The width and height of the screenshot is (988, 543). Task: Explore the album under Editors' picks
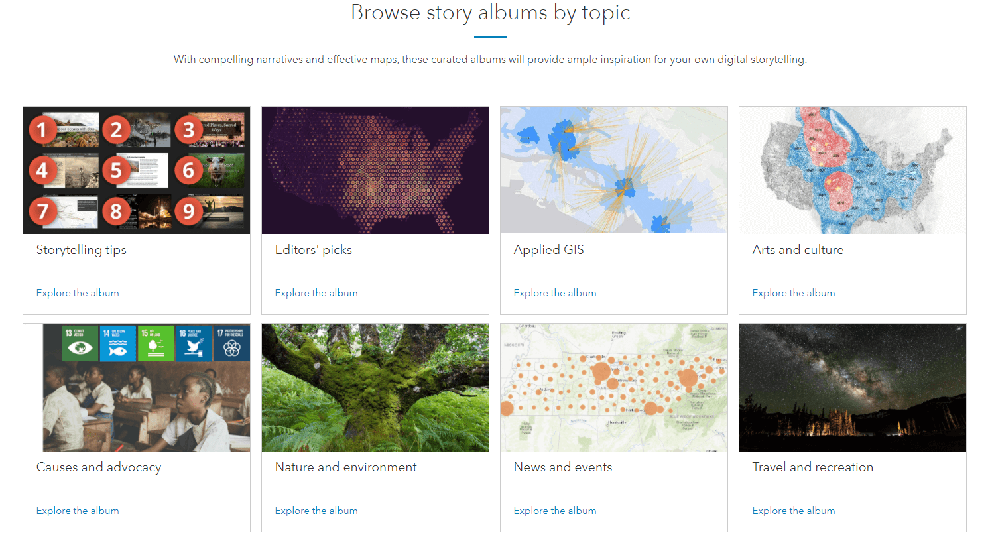(316, 293)
